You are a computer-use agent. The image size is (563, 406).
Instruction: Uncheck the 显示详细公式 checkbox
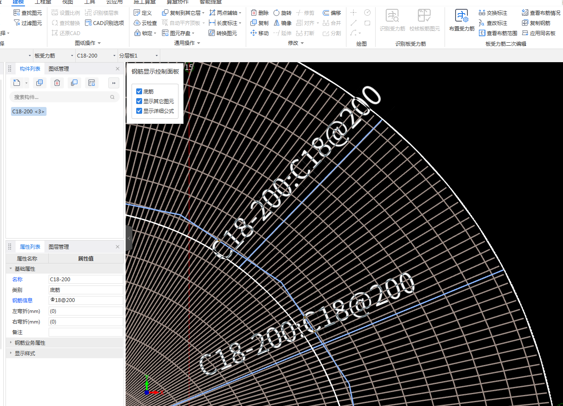pos(139,111)
